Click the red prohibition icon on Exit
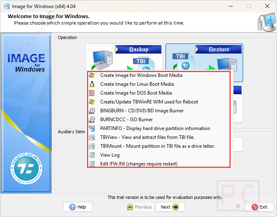Viewport: 277px width, 217px height. point(255,207)
